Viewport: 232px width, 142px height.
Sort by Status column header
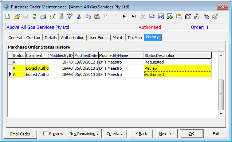pos(19,55)
